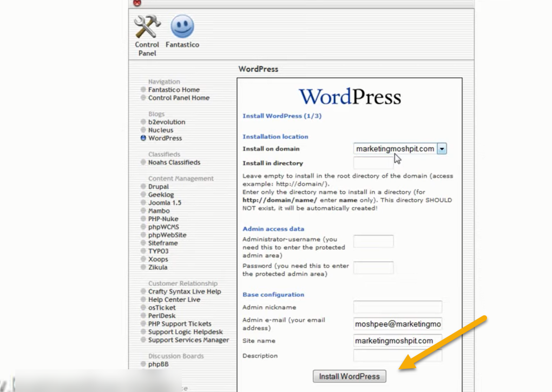552x392 pixels.
Task: Open osTicket installer link
Action: (162, 308)
